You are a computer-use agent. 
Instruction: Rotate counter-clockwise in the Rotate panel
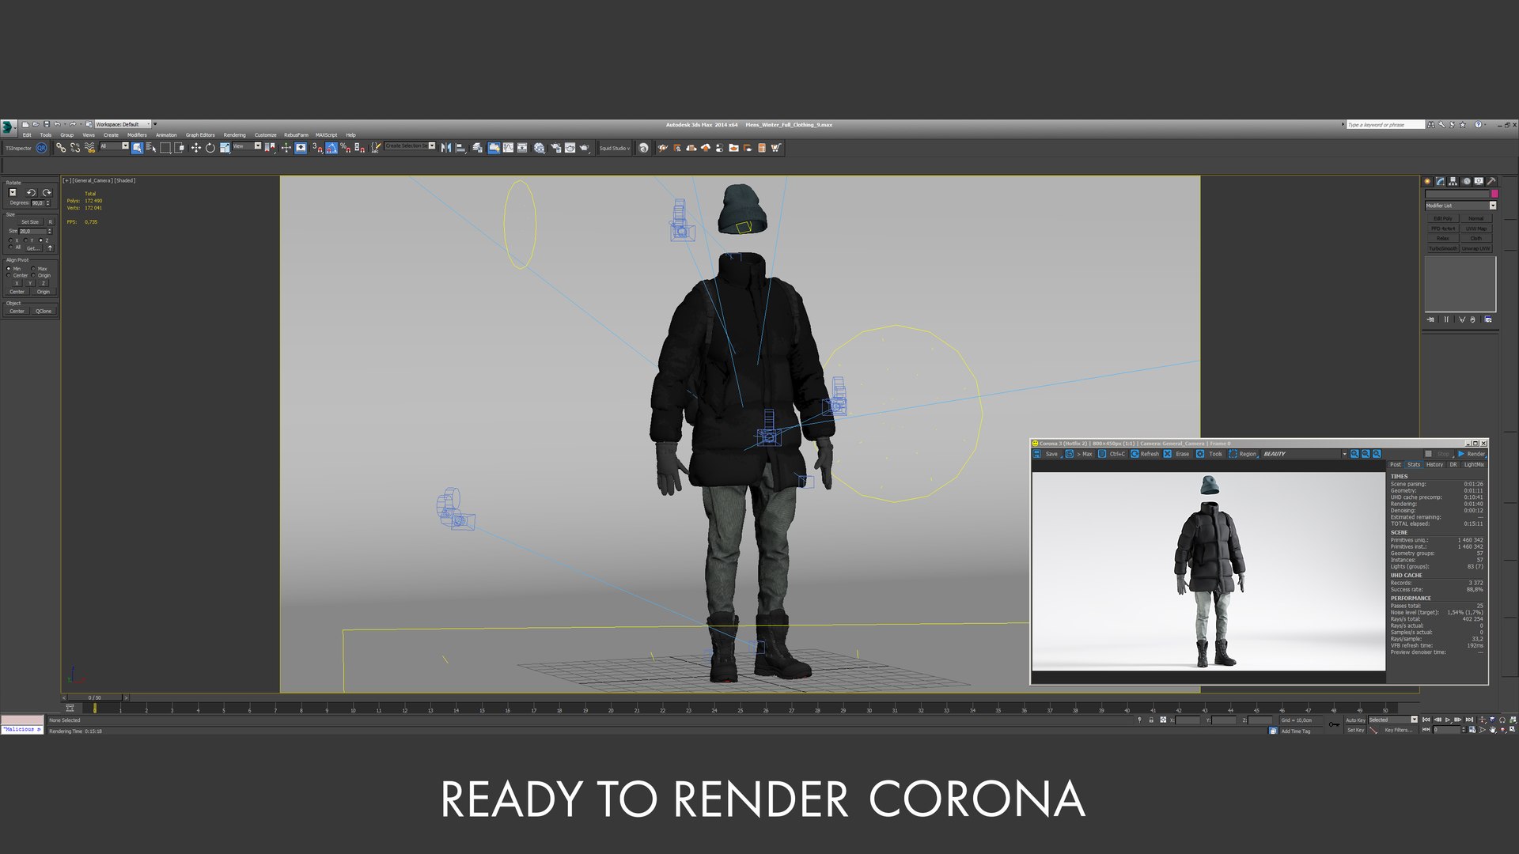coord(32,192)
